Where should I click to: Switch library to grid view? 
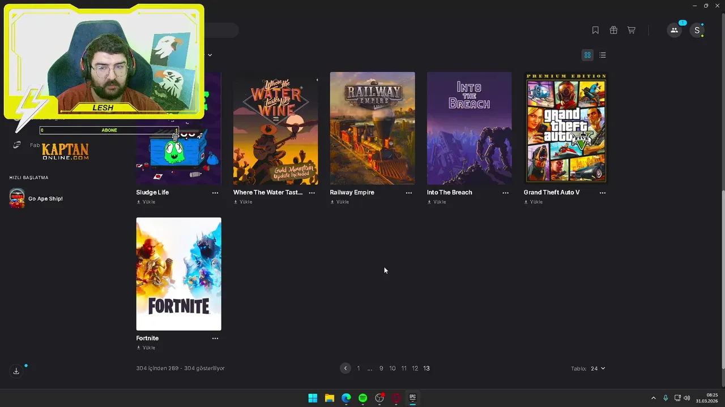pyautogui.click(x=587, y=55)
